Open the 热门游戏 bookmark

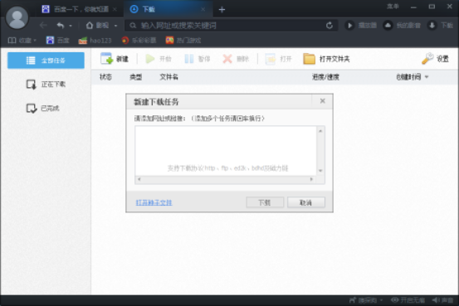coord(183,41)
